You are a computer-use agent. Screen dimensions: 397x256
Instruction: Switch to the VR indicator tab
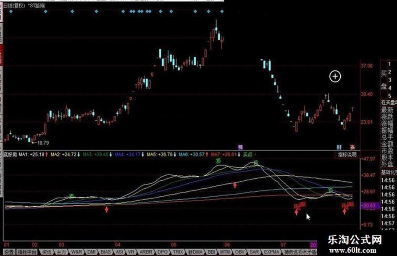[131, 252]
